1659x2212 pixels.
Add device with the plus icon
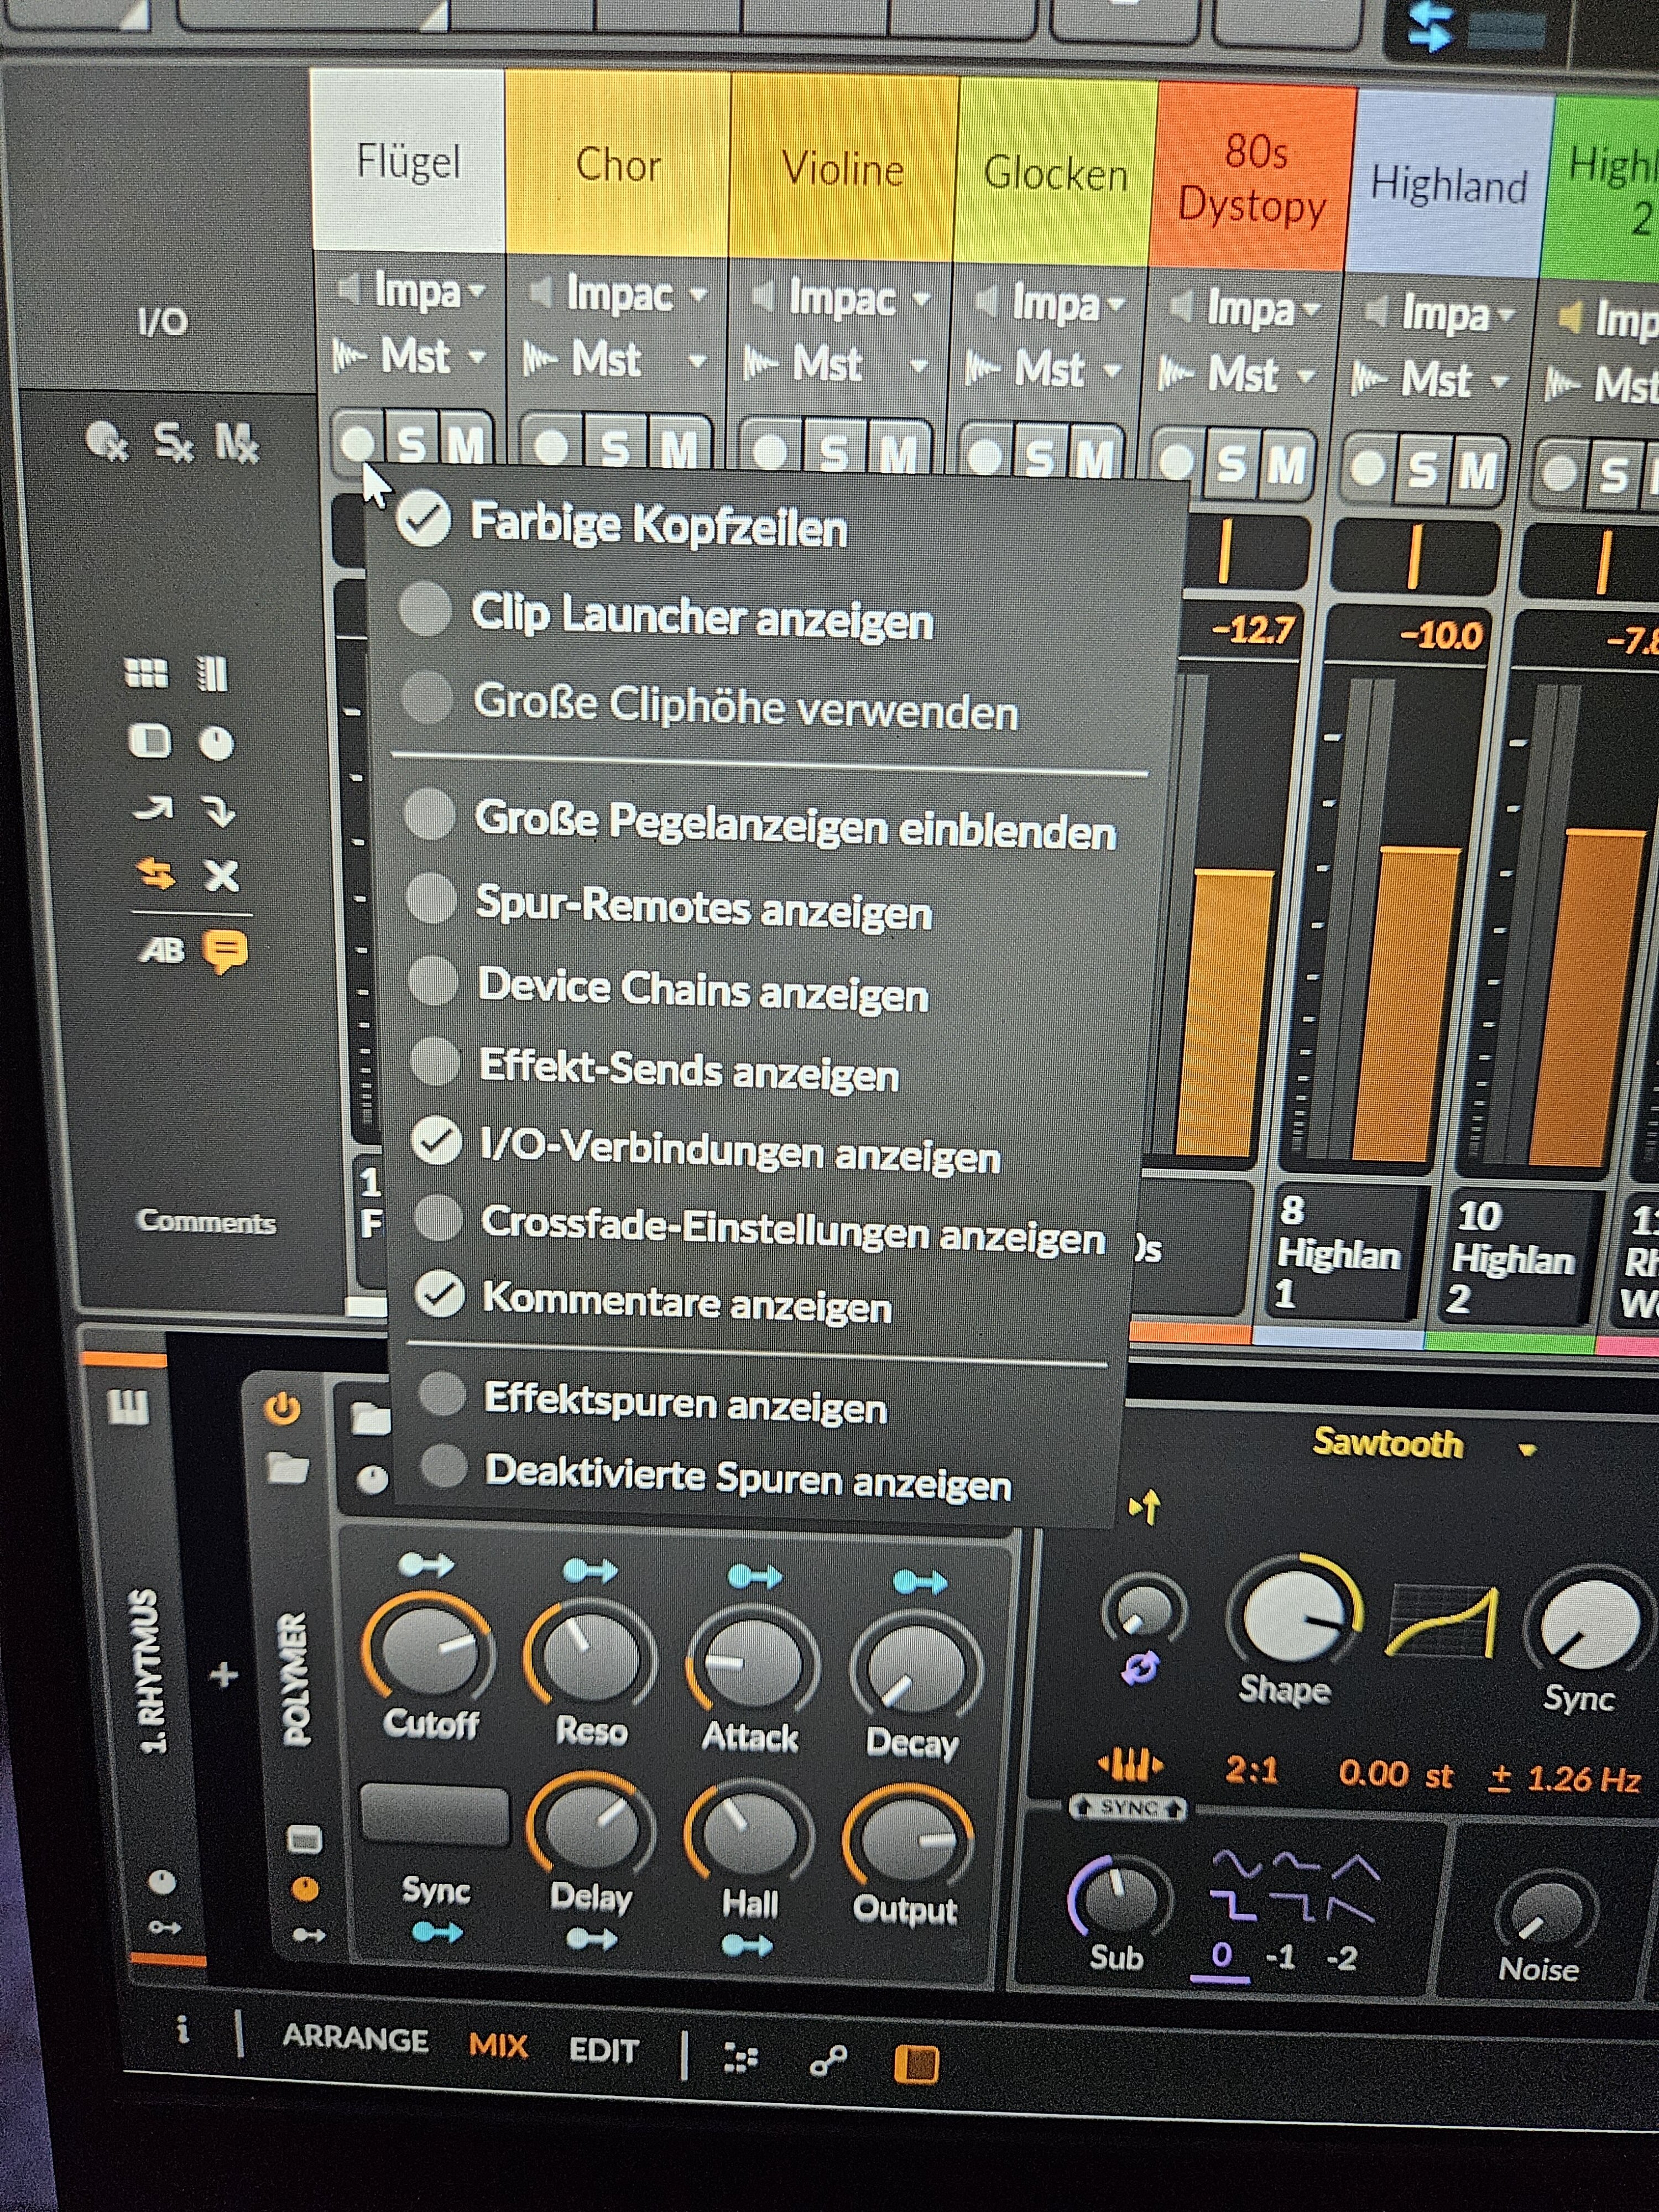coord(224,1674)
